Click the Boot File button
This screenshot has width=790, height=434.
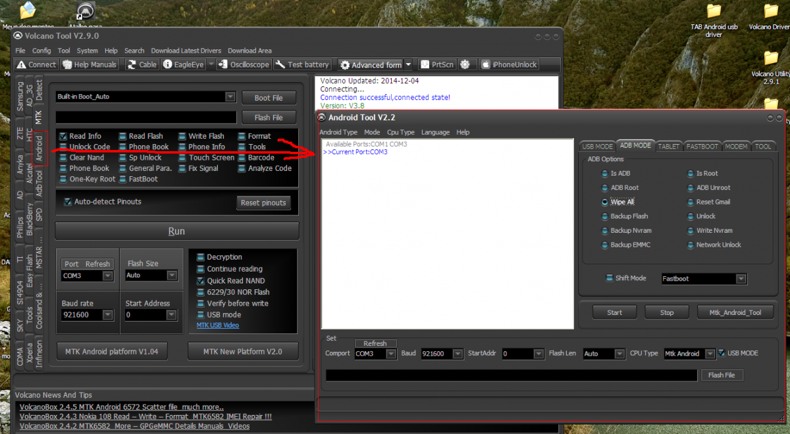269,97
